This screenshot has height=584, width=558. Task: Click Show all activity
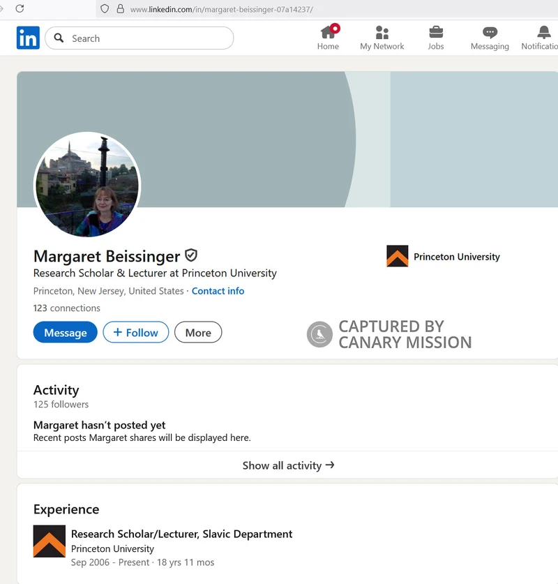[x=288, y=465]
